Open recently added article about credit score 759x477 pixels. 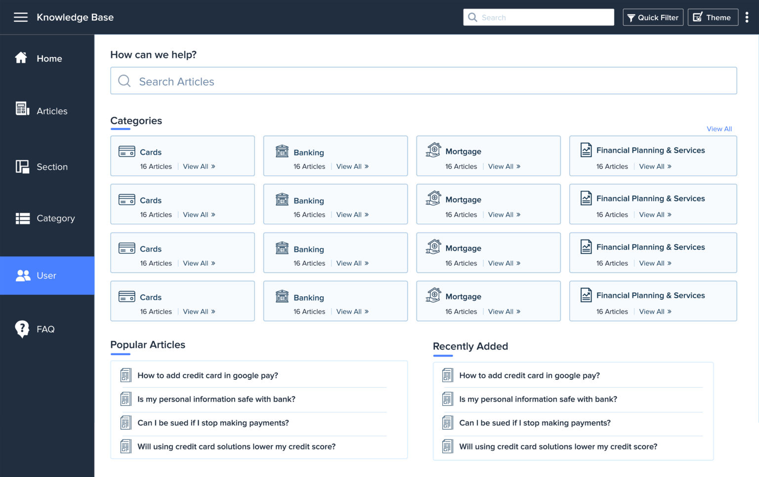click(x=558, y=447)
